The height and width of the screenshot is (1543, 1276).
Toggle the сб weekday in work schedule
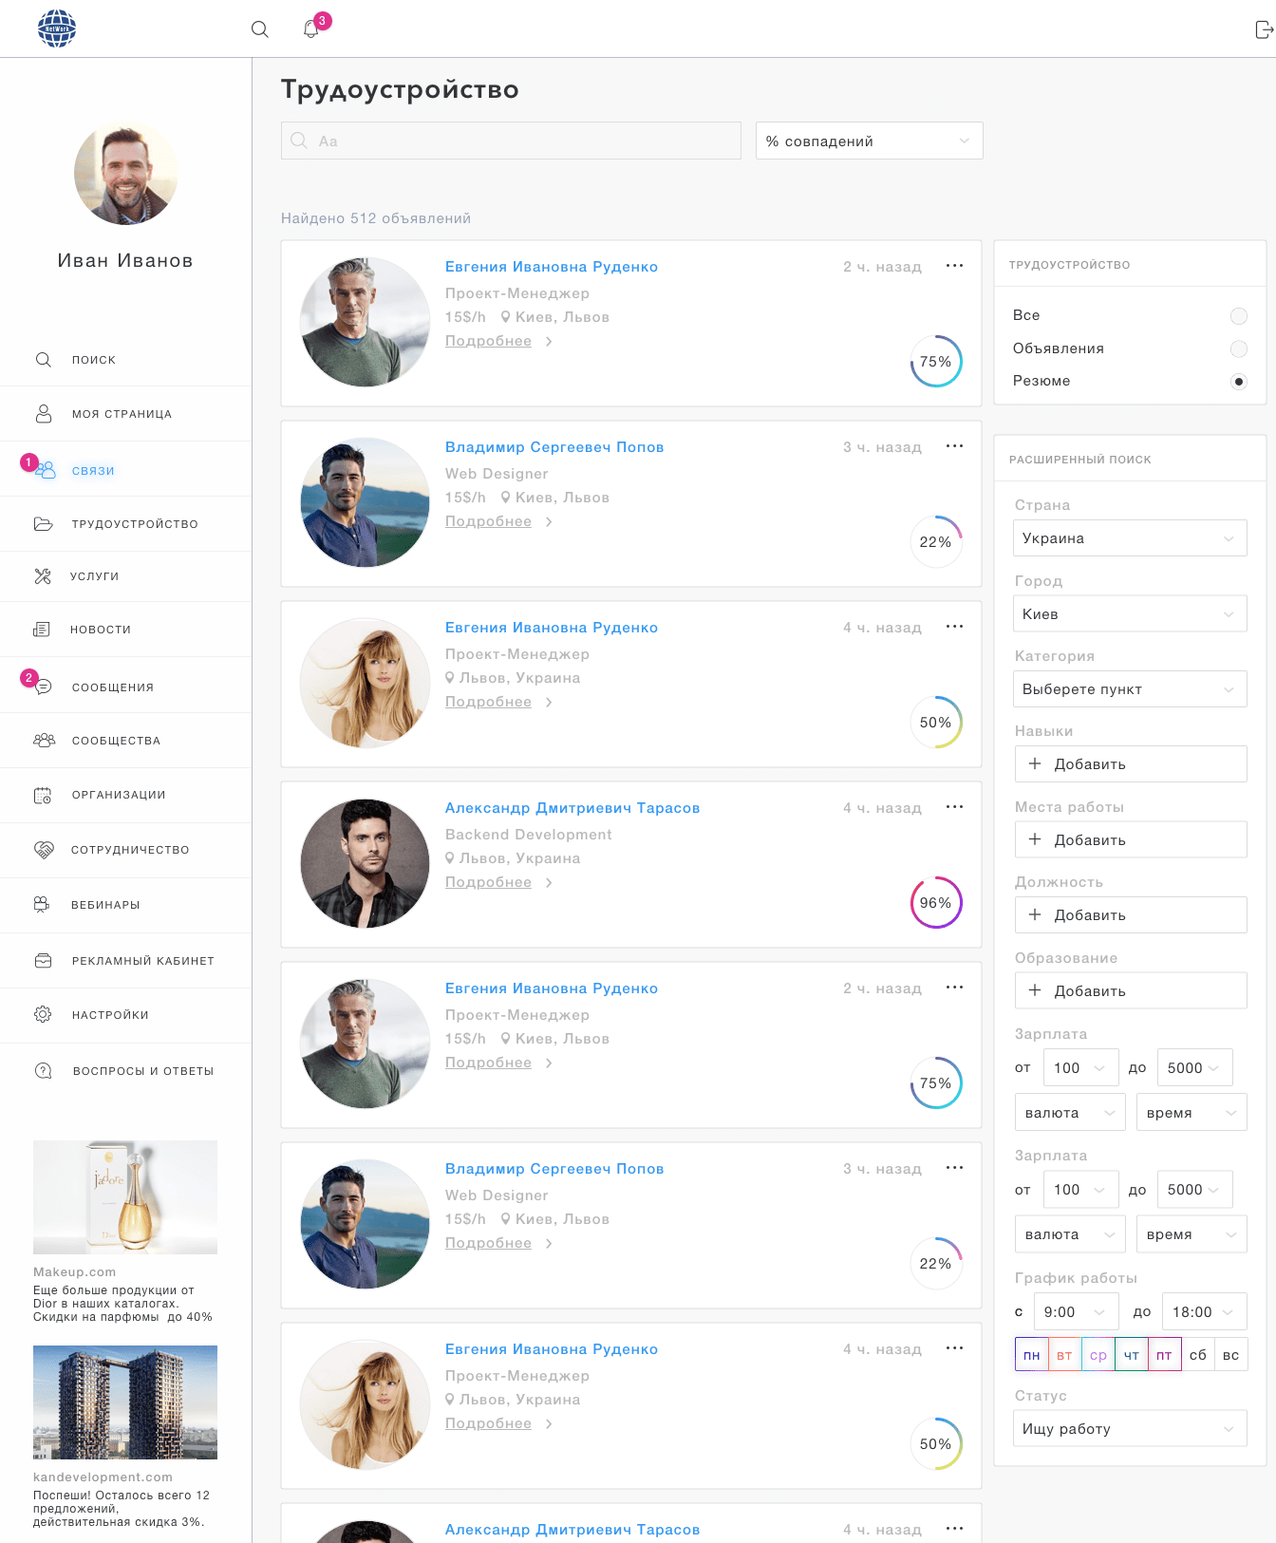pyautogui.click(x=1197, y=1355)
